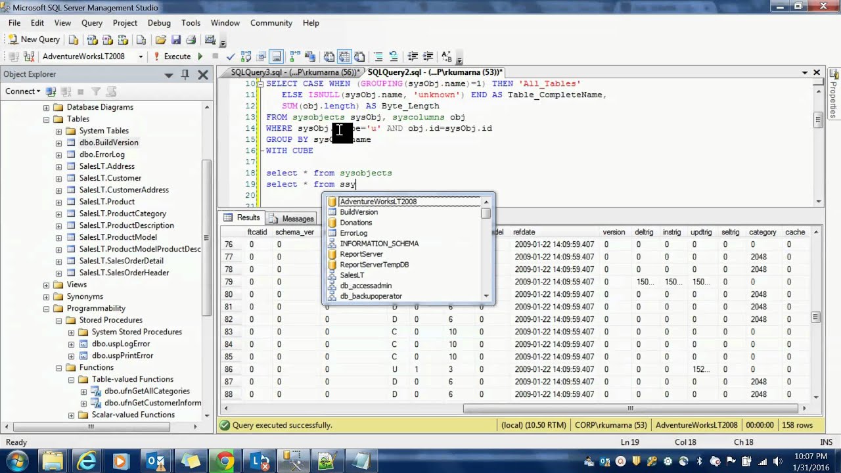Open the Activity Monitor icon
This screenshot has width=841, height=473.
(x=210, y=39)
